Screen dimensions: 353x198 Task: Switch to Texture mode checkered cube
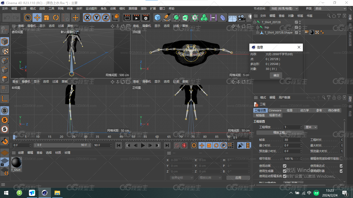[5, 51]
